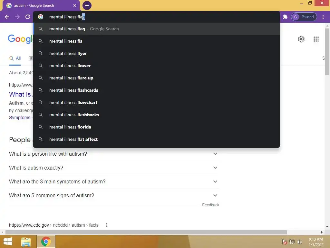Choose suggestion 'mental illness flyer'
This screenshot has width=330, height=248.
157,53
